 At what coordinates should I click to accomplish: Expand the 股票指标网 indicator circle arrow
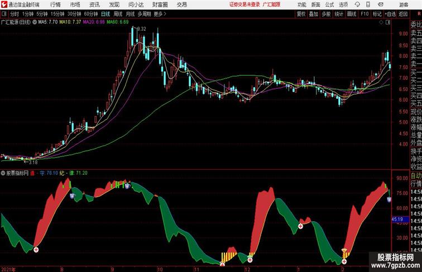click(3, 173)
